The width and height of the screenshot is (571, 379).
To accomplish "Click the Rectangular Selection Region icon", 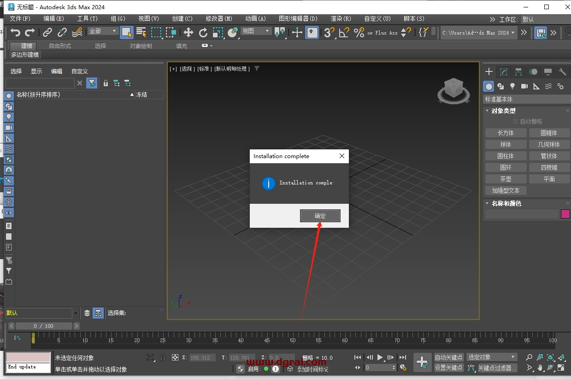I will pos(157,32).
